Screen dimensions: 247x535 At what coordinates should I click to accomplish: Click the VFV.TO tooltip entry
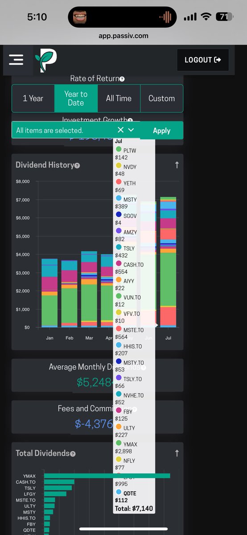[x=128, y=317]
